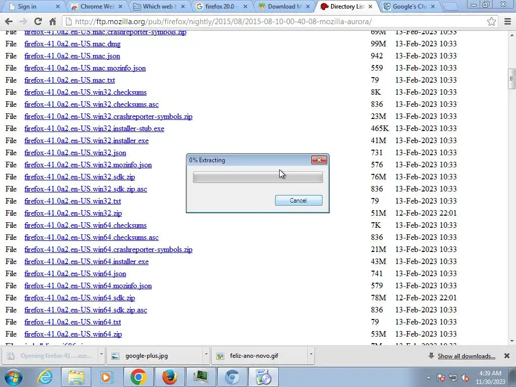Open feliz-ano-novo.gif download item

click(260, 356)
